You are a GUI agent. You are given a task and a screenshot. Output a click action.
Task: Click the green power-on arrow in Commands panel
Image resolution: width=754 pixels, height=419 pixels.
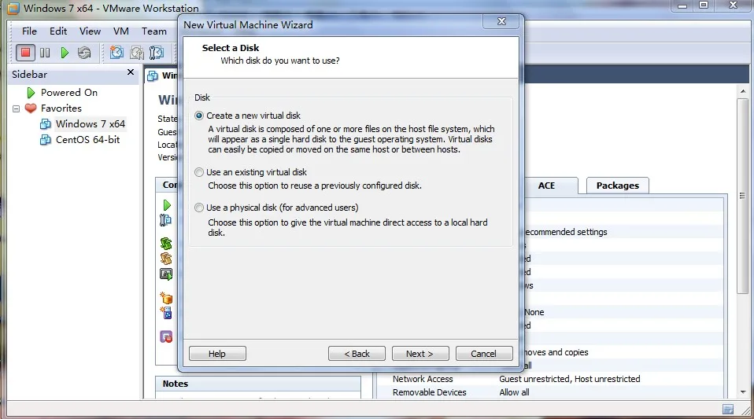tap(167, 205)
